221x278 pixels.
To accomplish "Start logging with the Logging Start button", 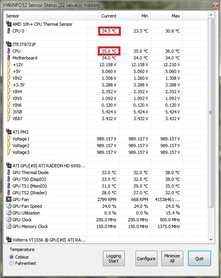I will coord(114,258).
